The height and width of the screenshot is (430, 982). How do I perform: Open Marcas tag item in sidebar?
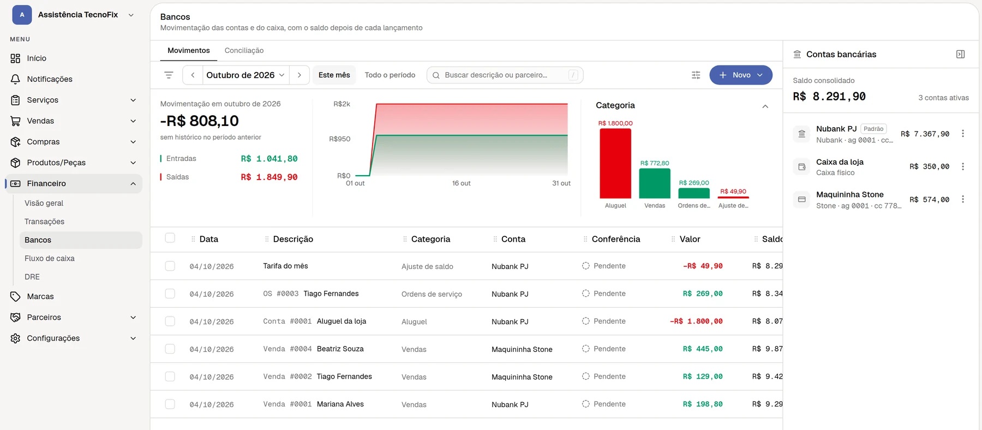(x=74, y=296)
